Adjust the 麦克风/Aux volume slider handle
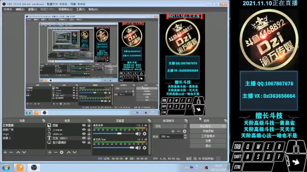Screen dimensions: 307x172 (x=132, y=148)
